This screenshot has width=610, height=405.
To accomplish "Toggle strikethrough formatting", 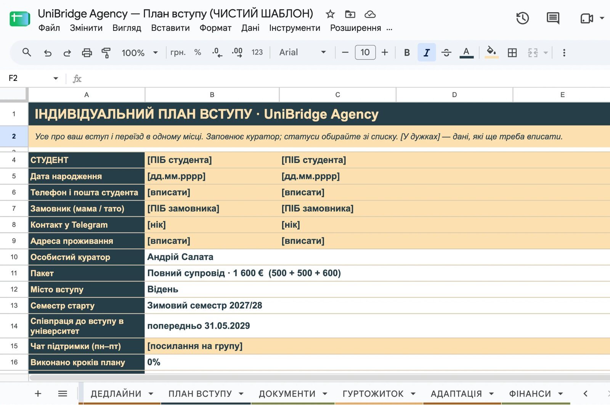I will (x=446, y=53).
